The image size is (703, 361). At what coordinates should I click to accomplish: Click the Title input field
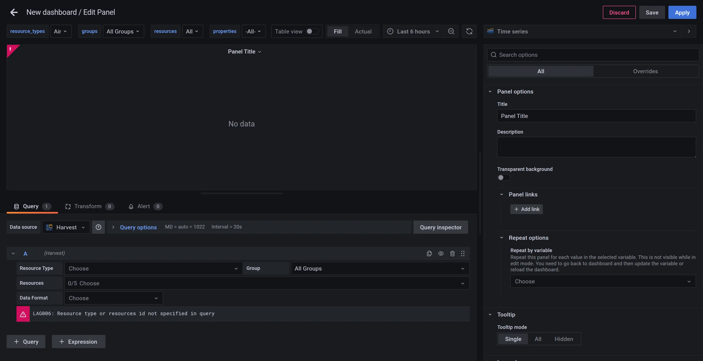coord(596,116)
